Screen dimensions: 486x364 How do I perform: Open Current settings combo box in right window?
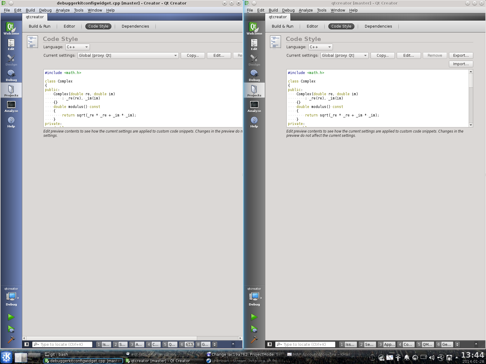(x=344, y=56)
